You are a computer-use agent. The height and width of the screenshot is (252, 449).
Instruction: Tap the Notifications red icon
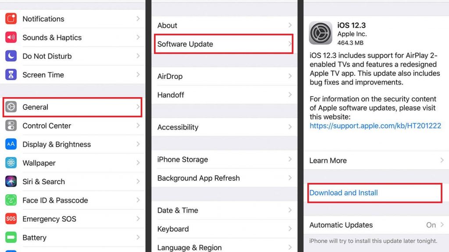[x=11, y=18]
